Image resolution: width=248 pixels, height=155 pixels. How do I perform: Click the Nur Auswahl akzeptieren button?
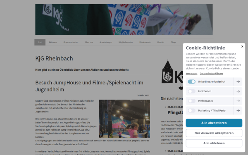[x=214, y=133]
